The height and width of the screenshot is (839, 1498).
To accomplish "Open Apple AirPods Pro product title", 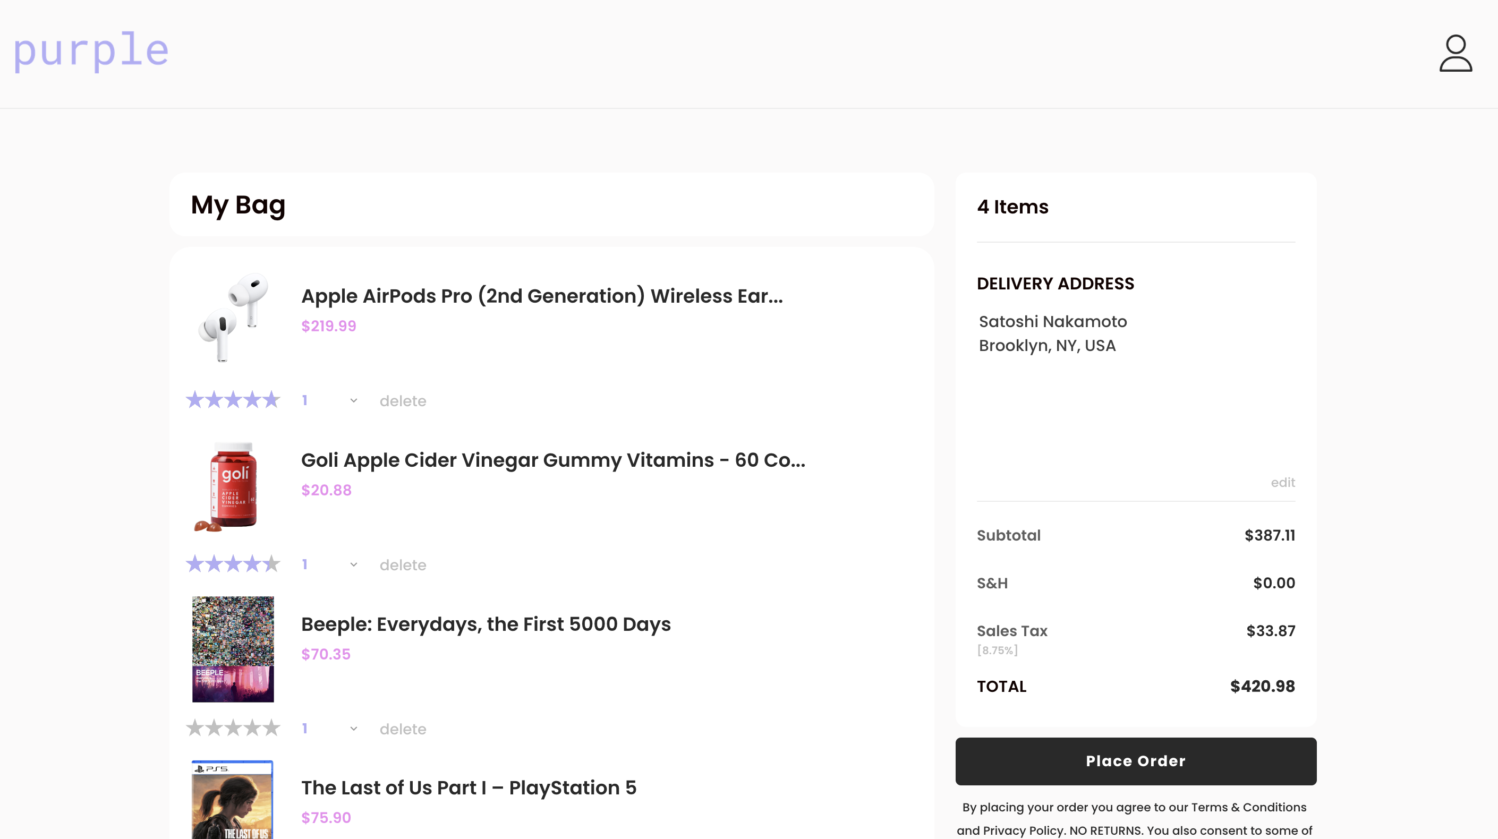I will (x=542, y=296).
